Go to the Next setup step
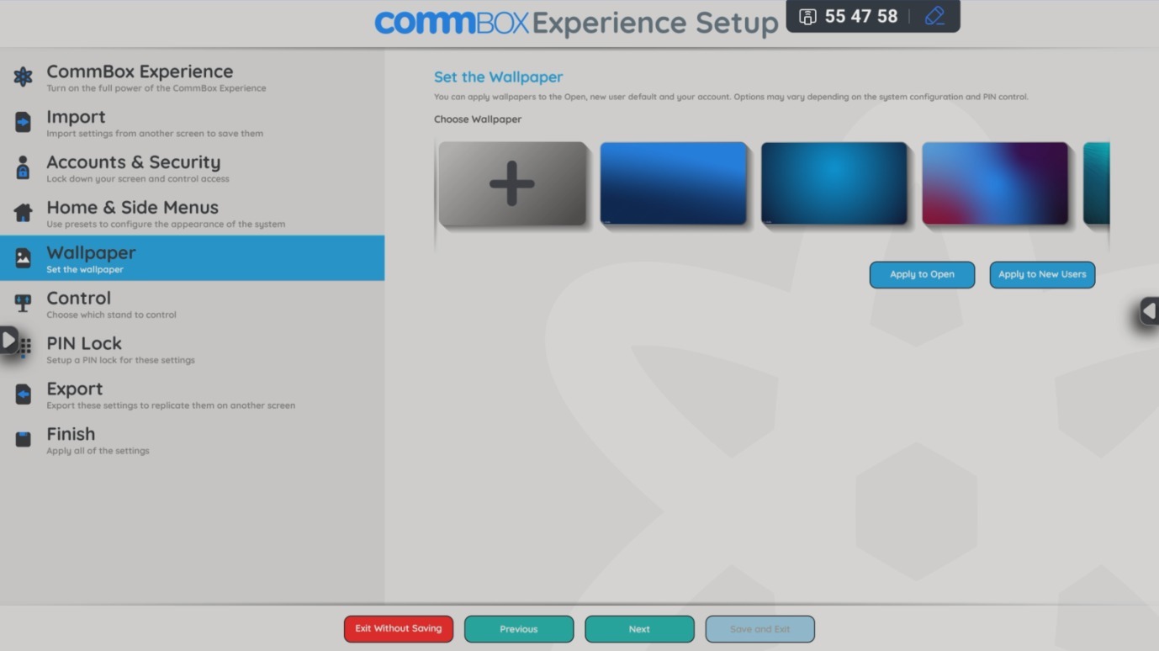Screen dimensions: 1159x651 [x=639, y=629]
